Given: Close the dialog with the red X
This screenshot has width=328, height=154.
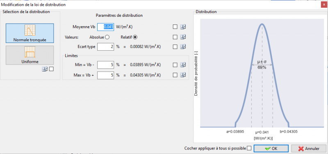Looking at the screenshot, I should [x=324, y=5].
